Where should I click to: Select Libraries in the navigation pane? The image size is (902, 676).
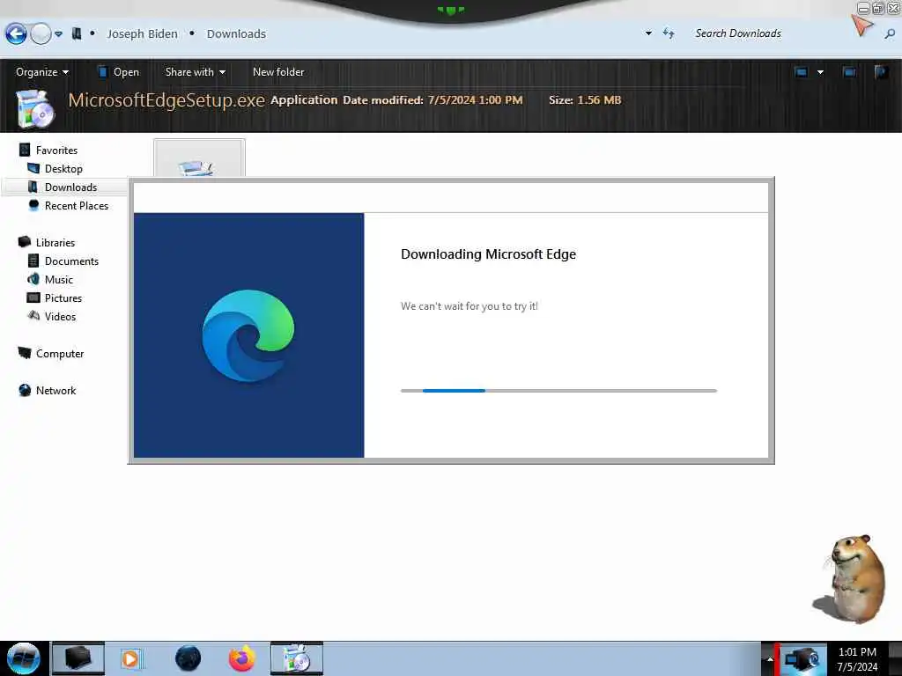tap(55, 243)
